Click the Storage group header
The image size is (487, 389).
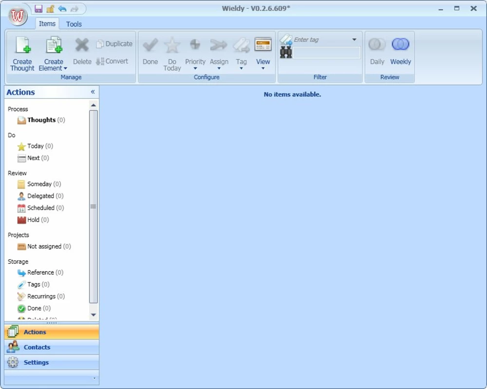(x=18, y=262)
